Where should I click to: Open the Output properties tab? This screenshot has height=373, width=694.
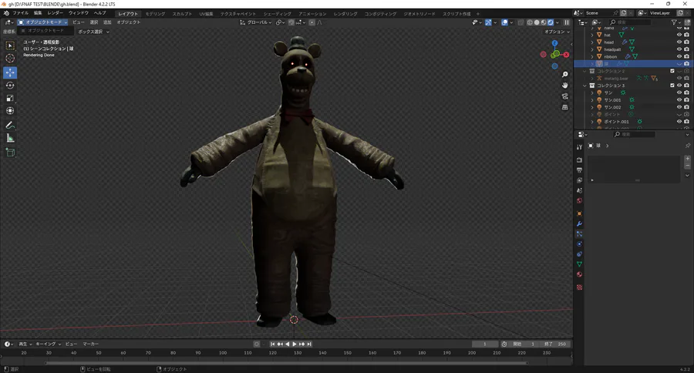[x=579, y=170]
